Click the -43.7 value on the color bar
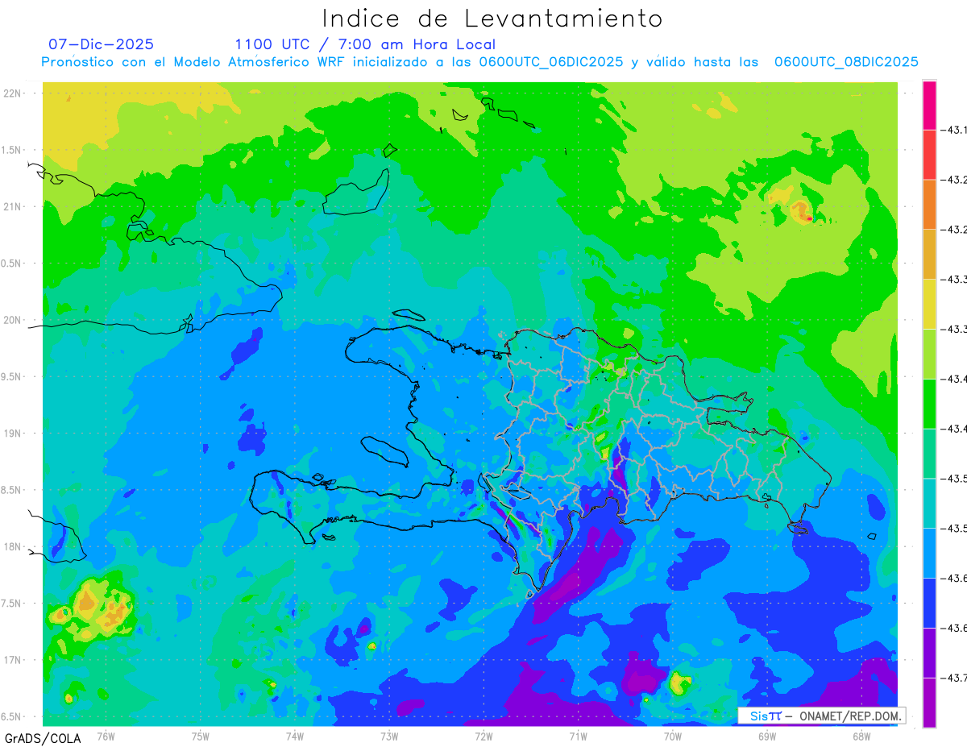This screenshot has width=967, height=747. pyautogui.click(x=956, y=678)
